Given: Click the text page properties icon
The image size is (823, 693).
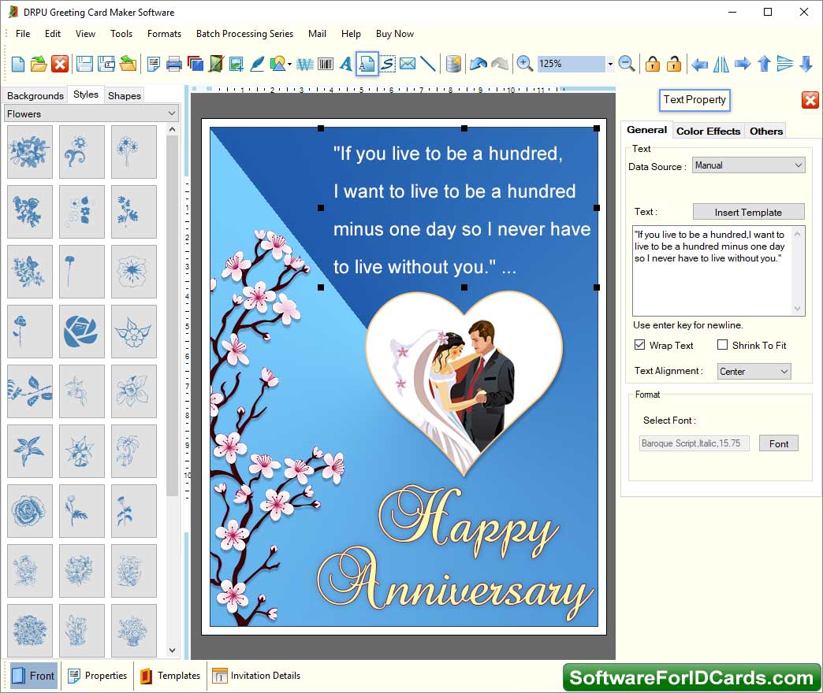Looking at the screenshot, I should (153, 64).
